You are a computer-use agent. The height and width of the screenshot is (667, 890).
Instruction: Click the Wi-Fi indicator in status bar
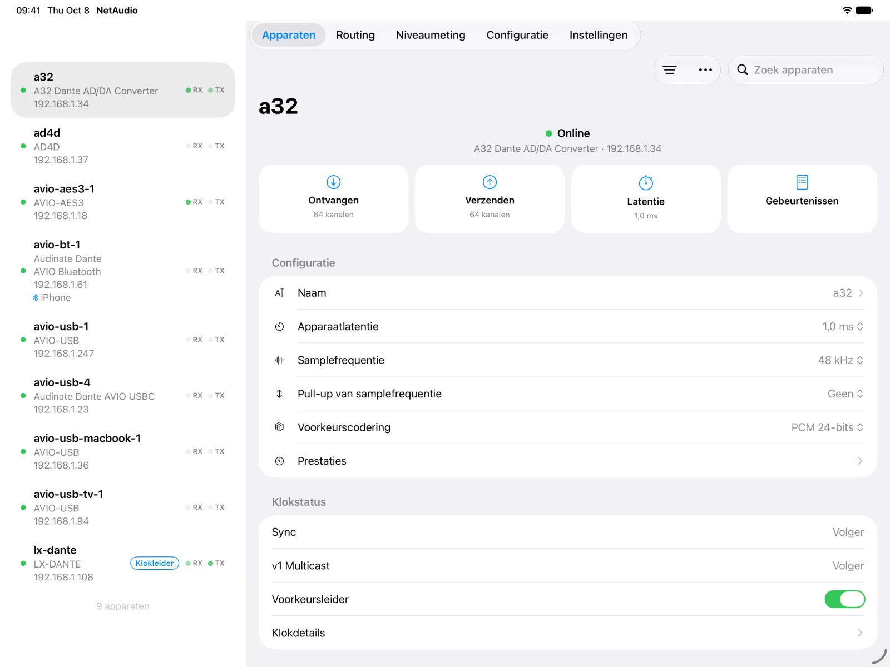(x=847, y=10)
